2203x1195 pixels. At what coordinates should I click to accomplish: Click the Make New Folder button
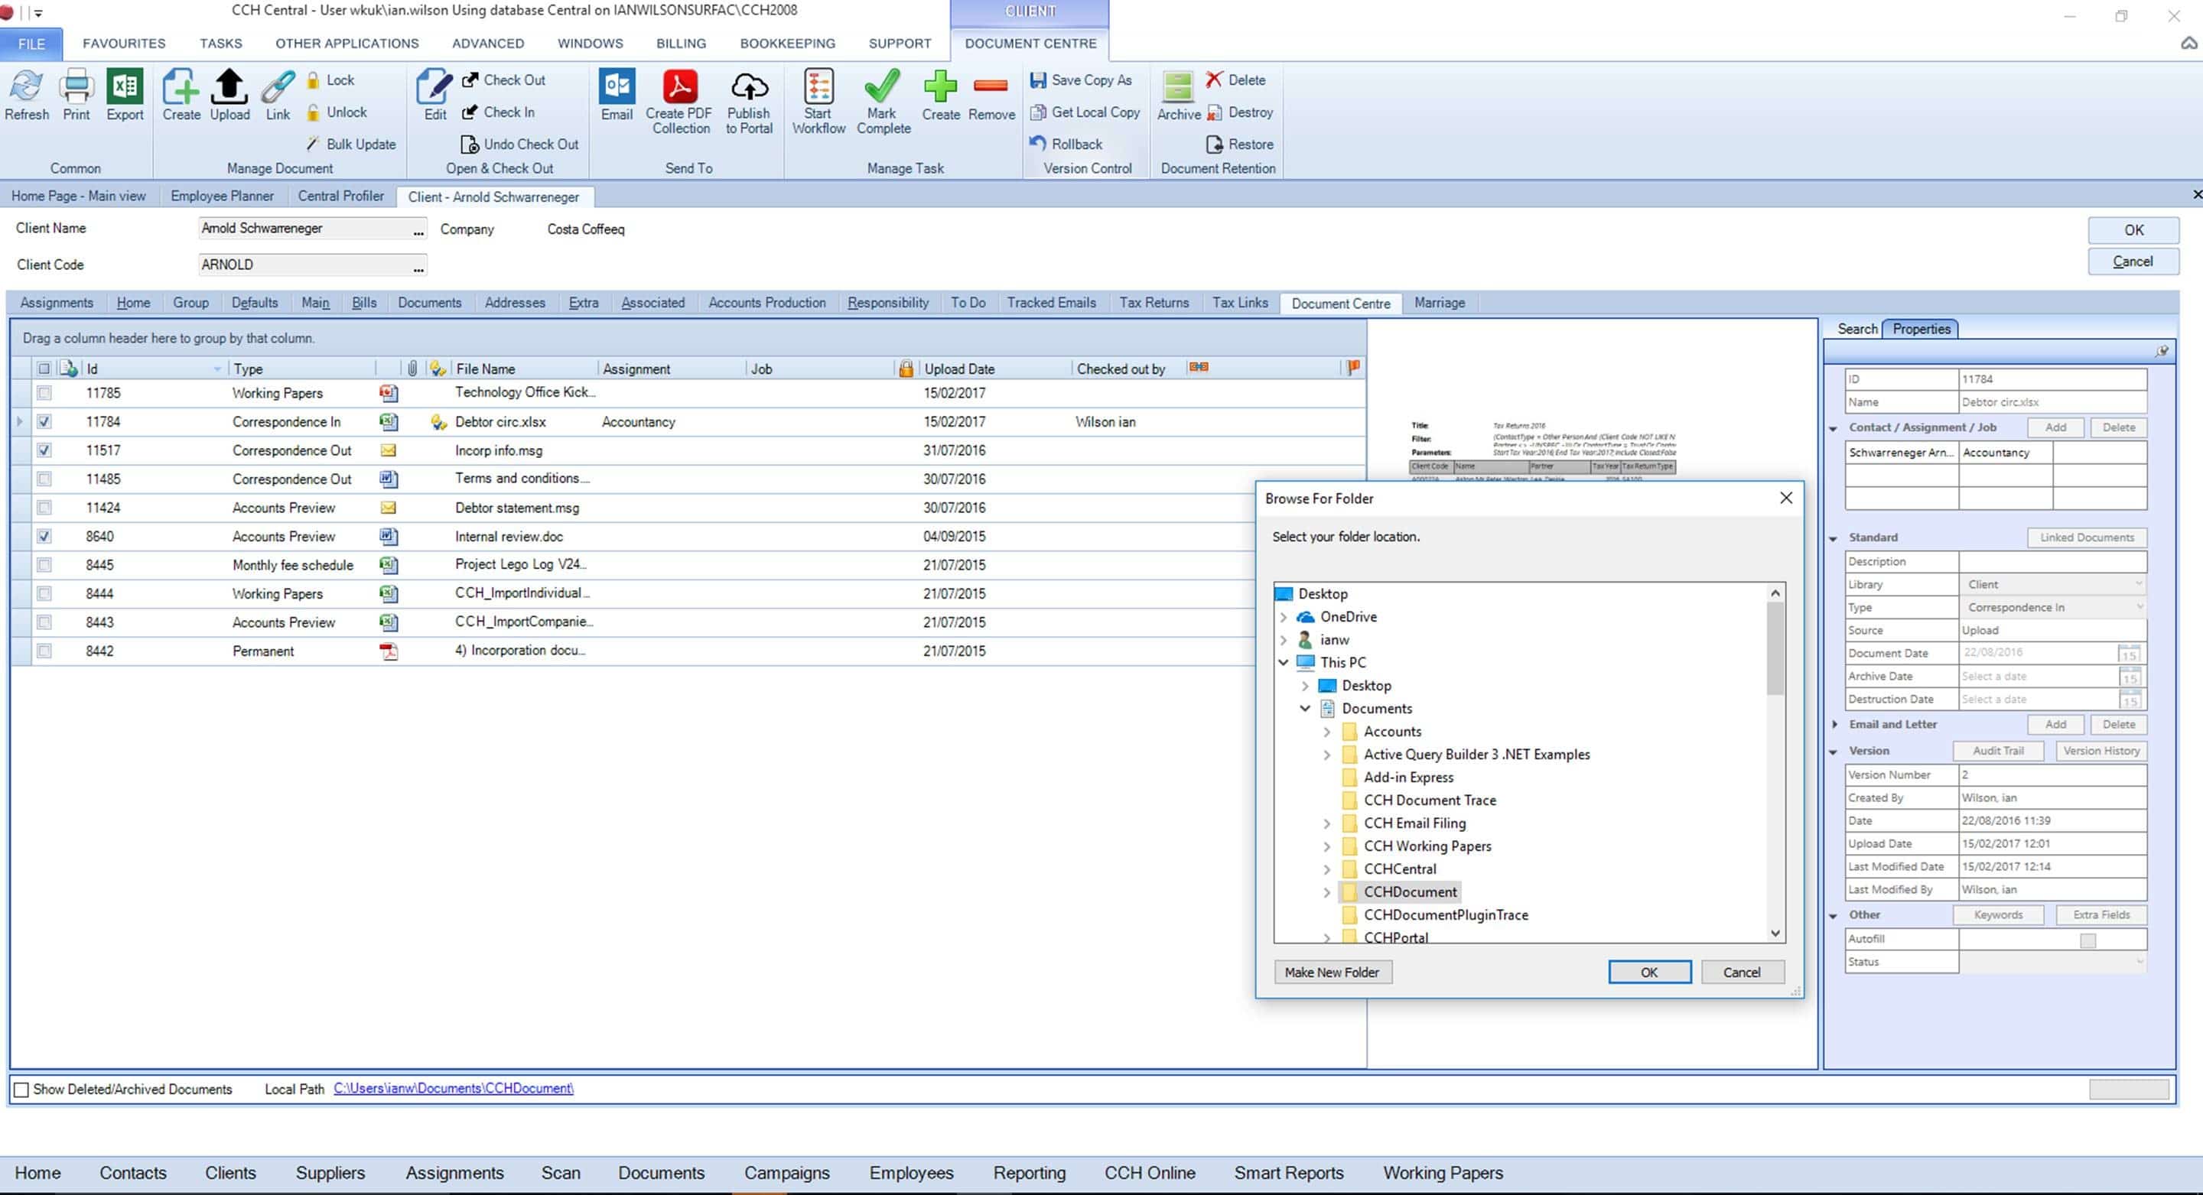[x=1332, y=973]
